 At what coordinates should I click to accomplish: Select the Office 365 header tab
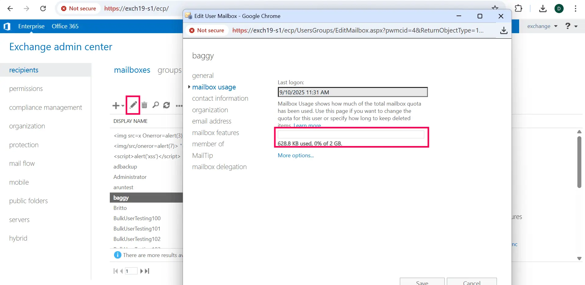pos(65,26)
